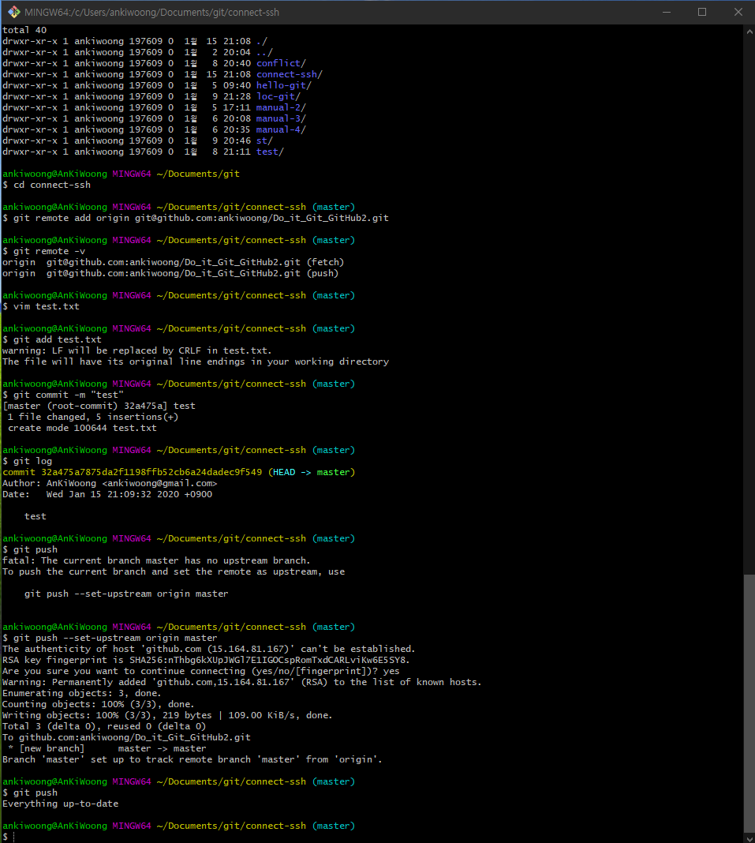
Task: Click the prompt path '~/Documents/git' without branch
Action: click(198, 174)
